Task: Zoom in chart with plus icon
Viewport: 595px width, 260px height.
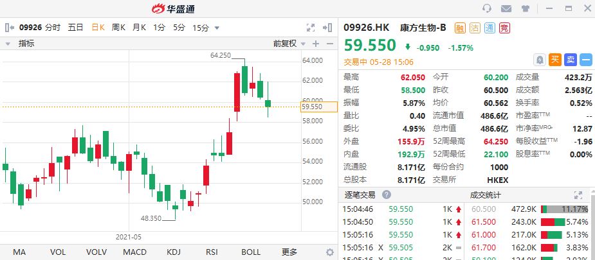Action: pyautogui.click(x=316, y=44)
